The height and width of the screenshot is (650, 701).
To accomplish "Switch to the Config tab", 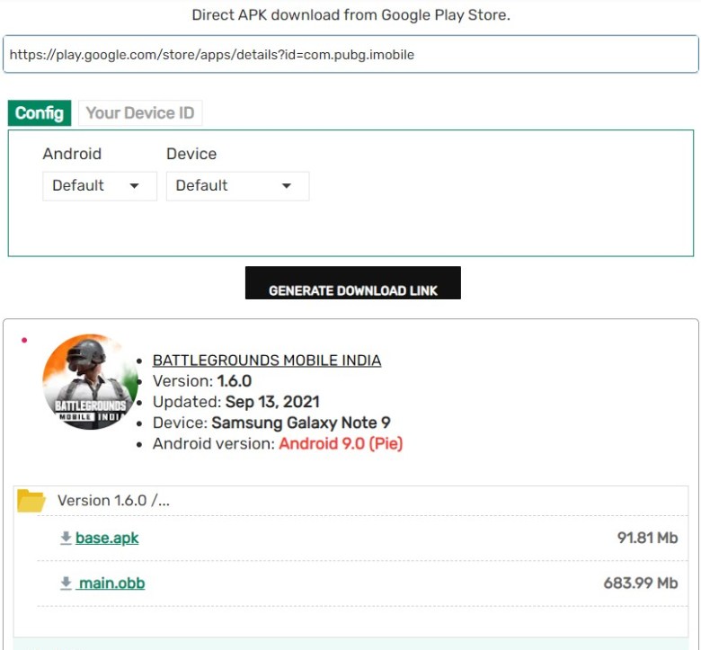I will (40, 113).
